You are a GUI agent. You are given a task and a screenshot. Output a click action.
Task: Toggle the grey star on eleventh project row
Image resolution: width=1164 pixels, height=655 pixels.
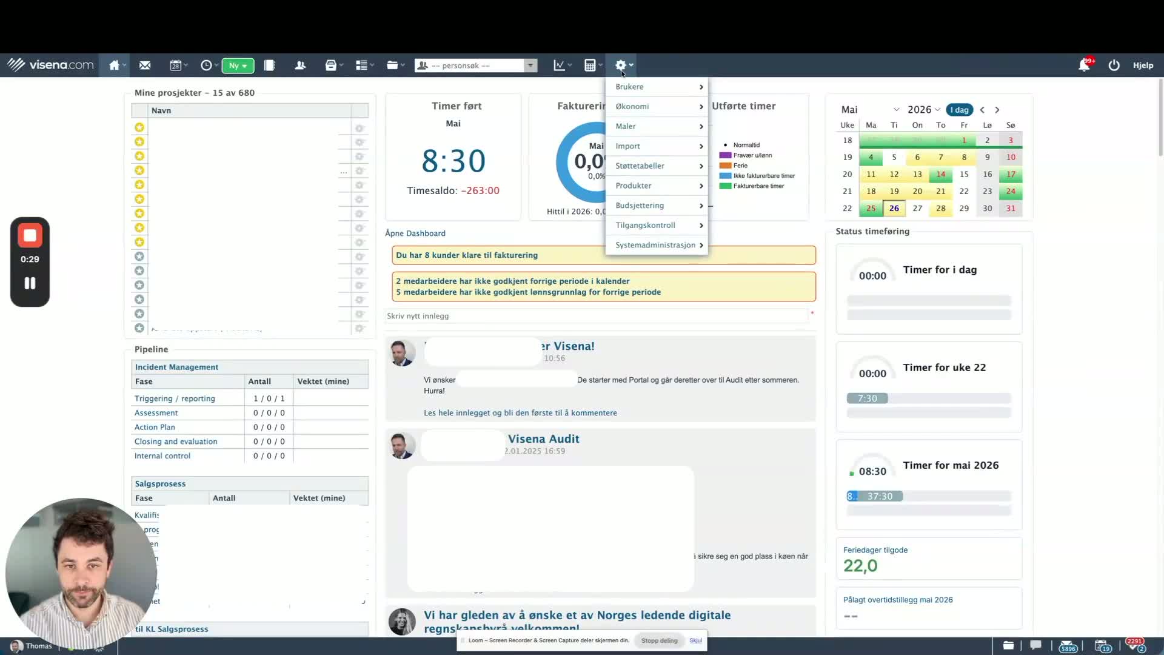pos(139,271)
